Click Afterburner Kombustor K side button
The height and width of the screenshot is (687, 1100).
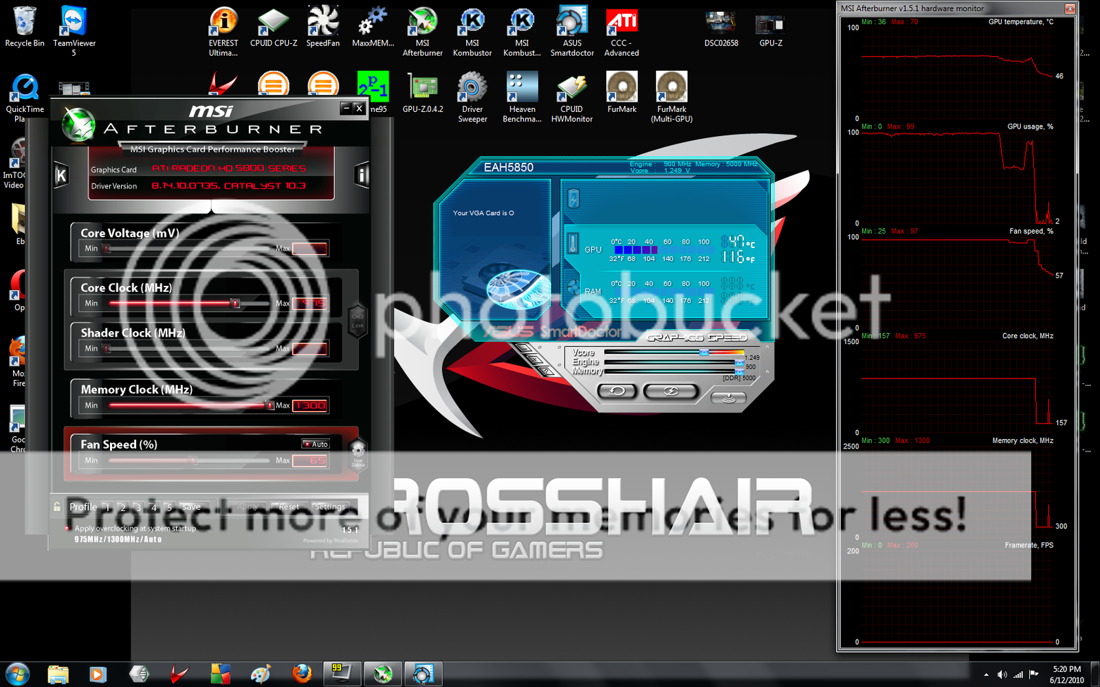point(61,176)
